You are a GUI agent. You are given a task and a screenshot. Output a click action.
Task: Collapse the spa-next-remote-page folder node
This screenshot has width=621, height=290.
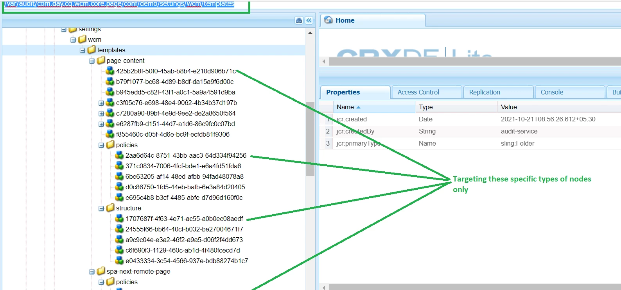pos(92,272)
